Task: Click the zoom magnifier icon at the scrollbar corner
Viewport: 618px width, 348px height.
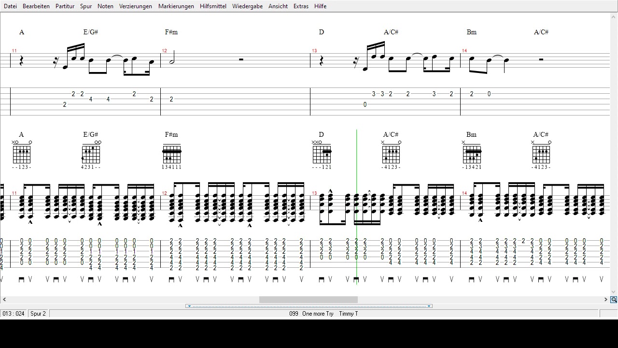Action: pos(614,300)
